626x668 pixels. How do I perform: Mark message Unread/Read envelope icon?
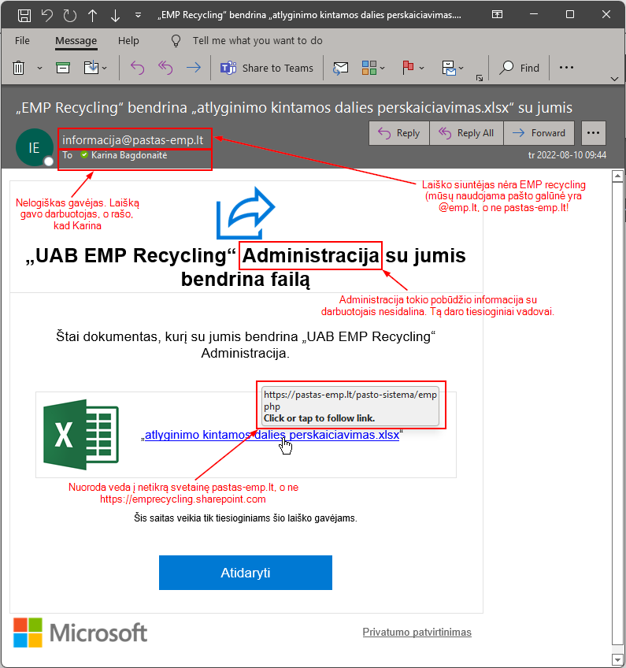[340, 68]
